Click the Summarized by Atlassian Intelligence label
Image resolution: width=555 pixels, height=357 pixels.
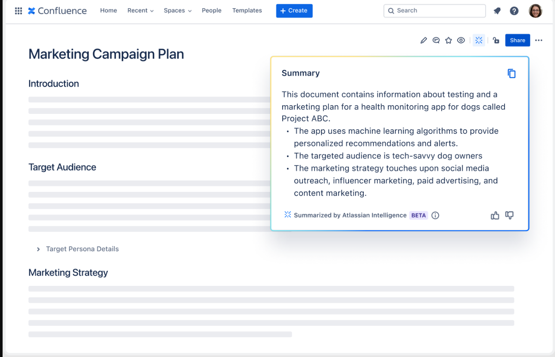click(x=350, y=216)
